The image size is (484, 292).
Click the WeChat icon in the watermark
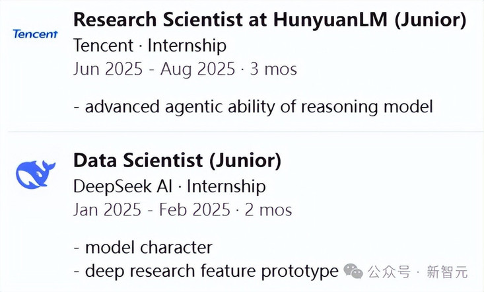(353, 271)
